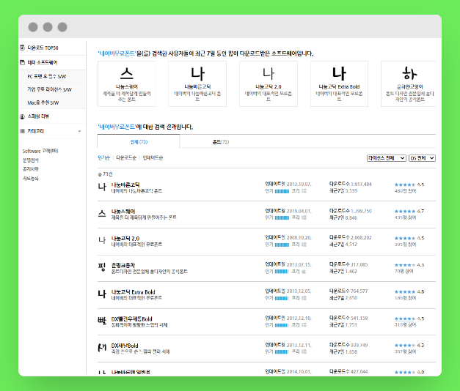Image resolution: width=460 pixels, height=391 pixels.
Task: Open the 훈핑크퐁차 font title
Action: (123, 265)
